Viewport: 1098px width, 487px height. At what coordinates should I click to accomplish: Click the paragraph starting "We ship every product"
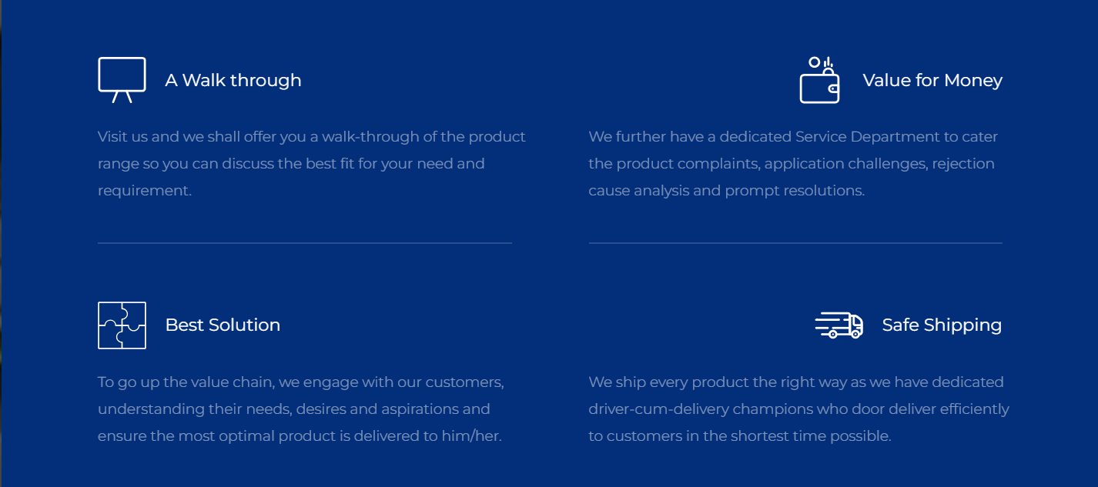[798, 409]
